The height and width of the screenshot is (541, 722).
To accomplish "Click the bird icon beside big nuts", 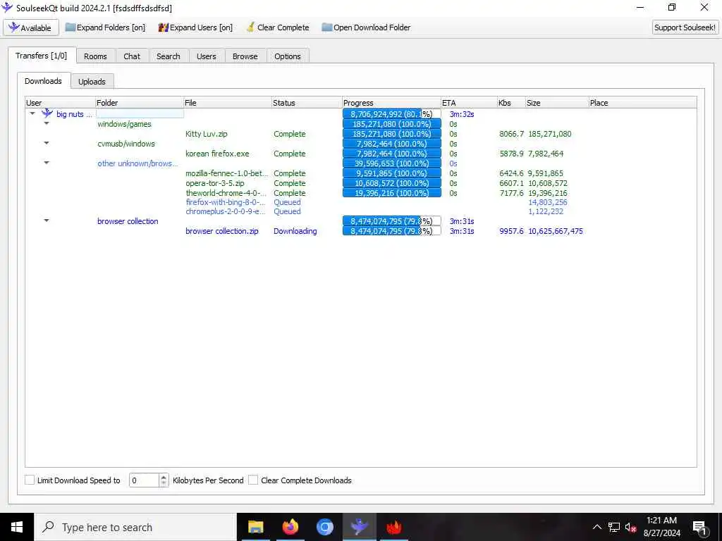I will [x=47, y=113].
